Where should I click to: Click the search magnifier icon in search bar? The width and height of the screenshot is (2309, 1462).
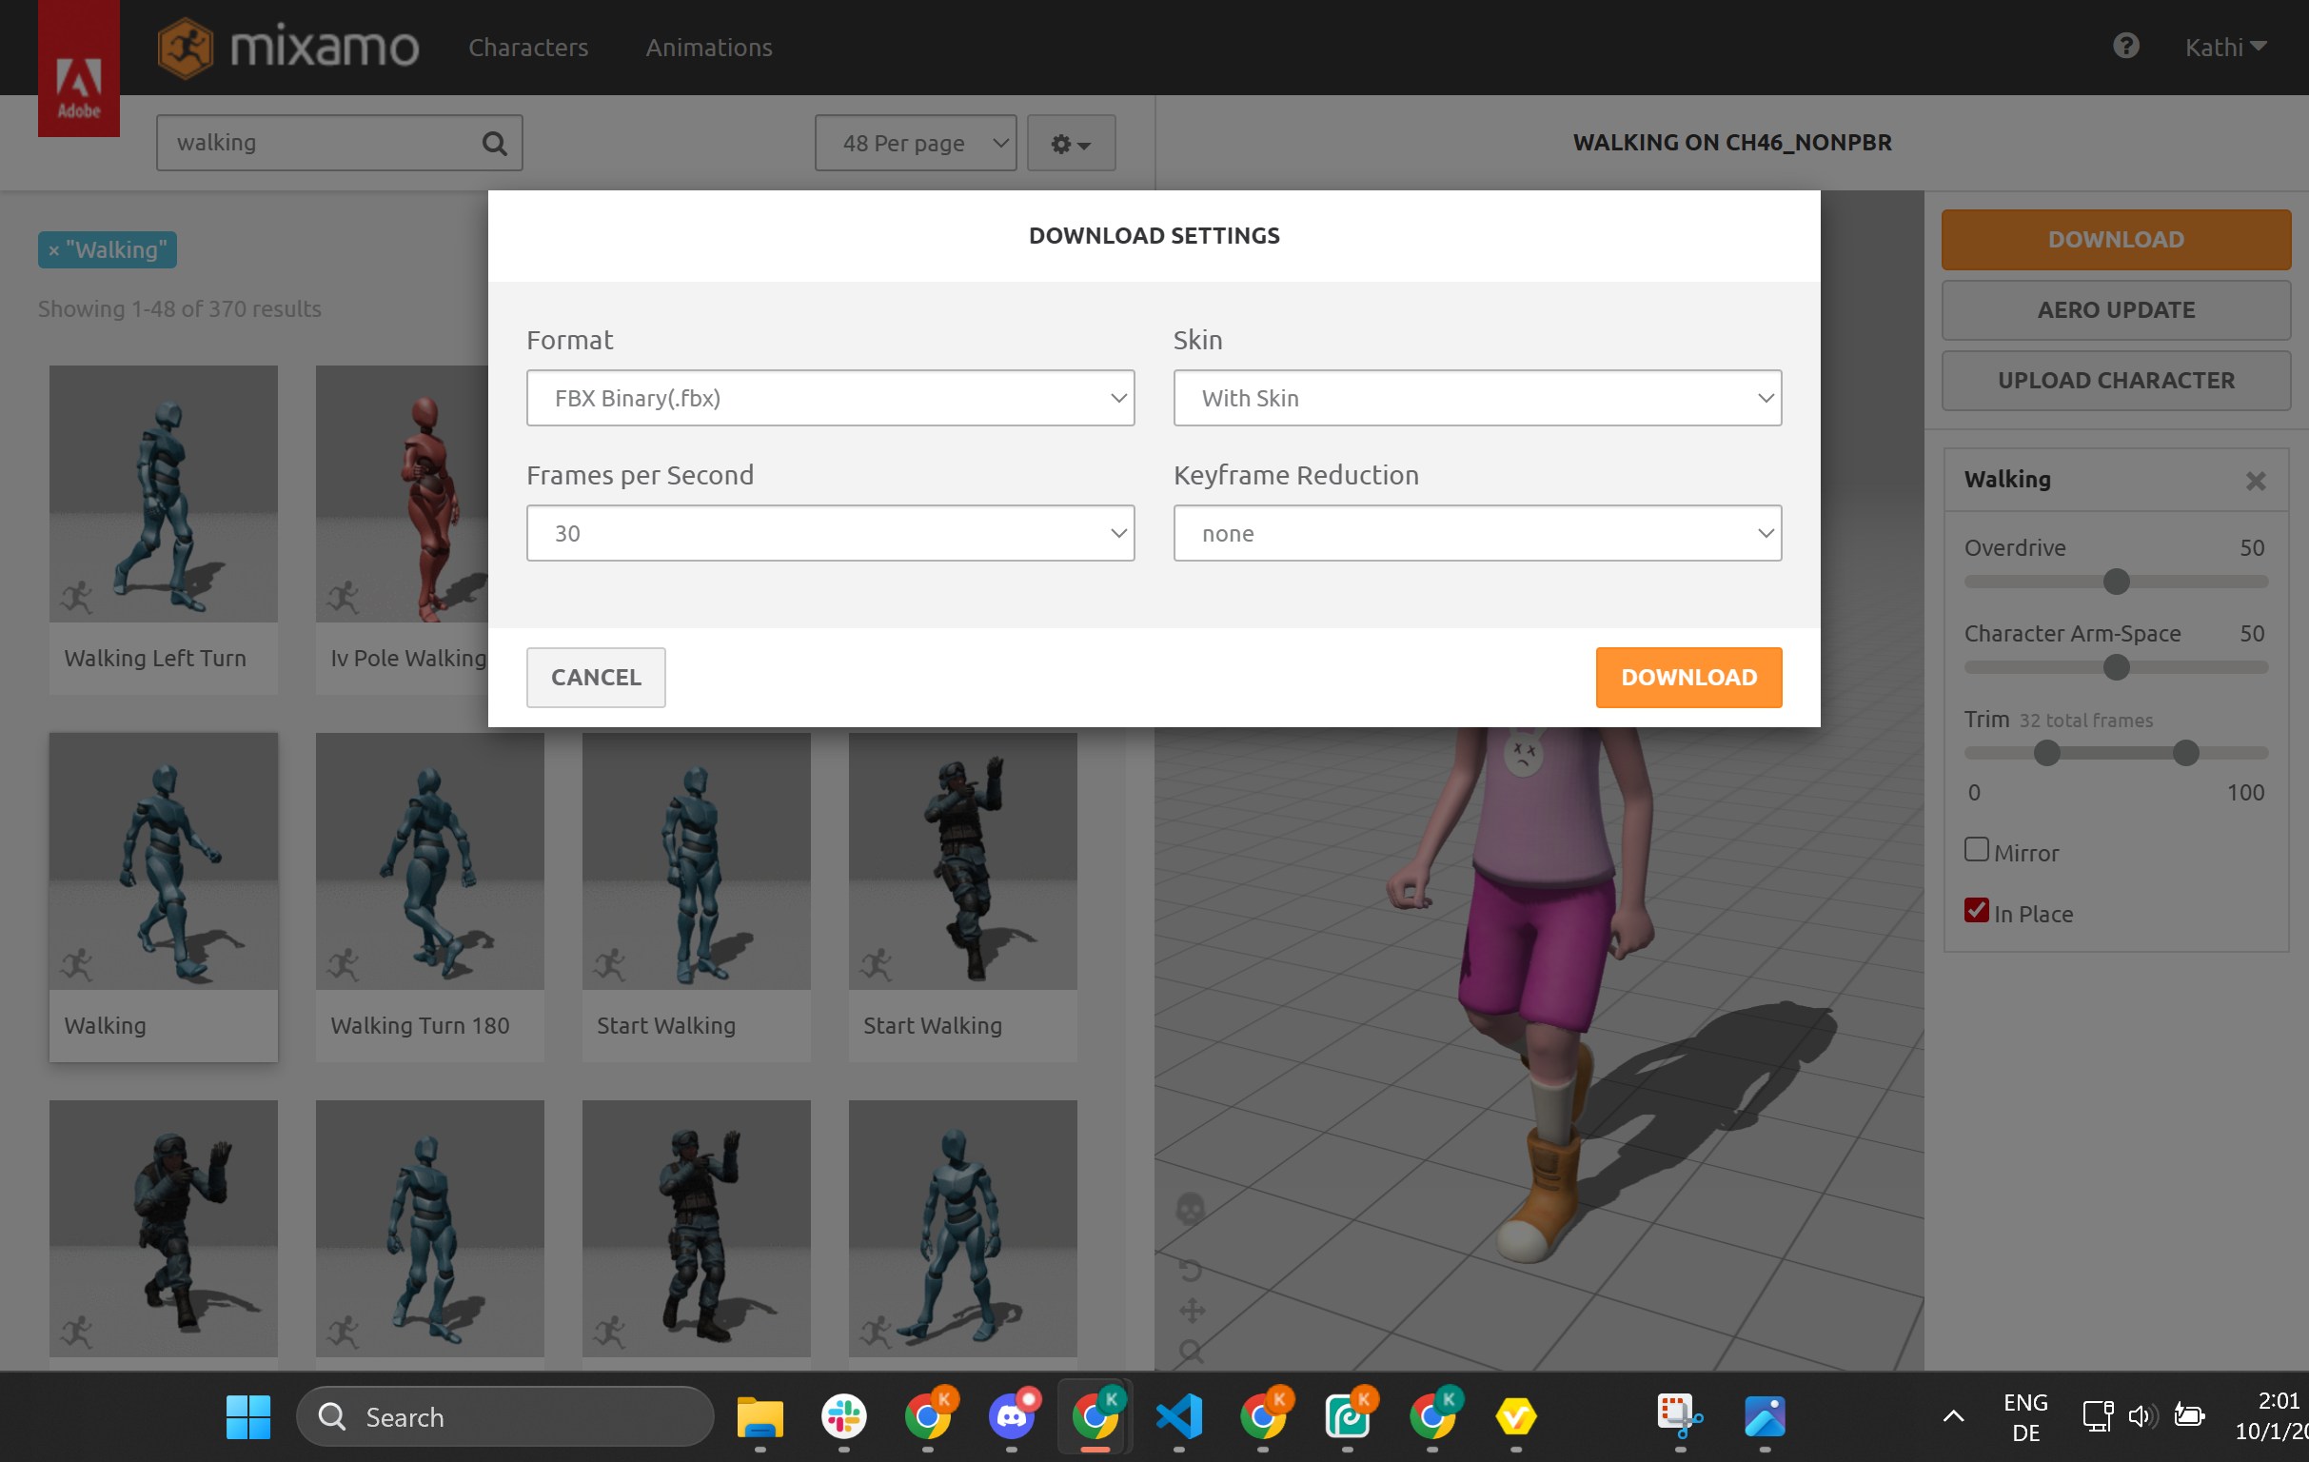tap(494, 142)
